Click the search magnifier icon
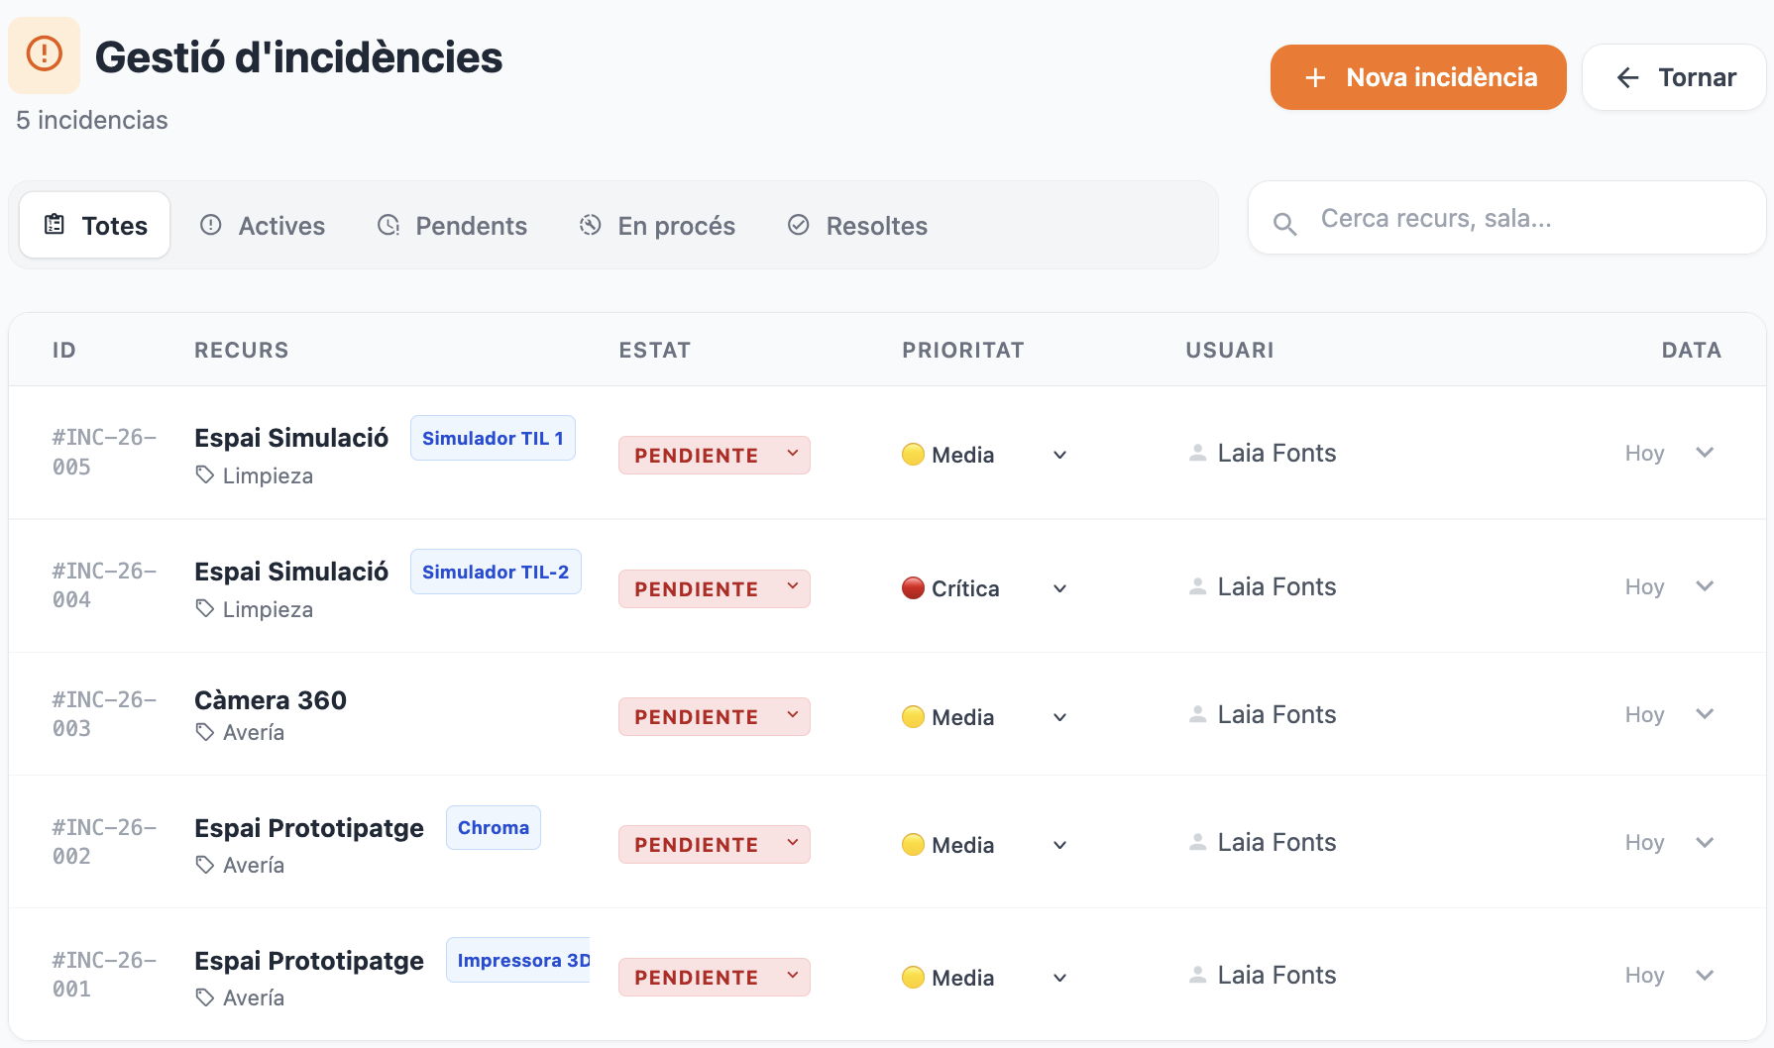The width and height of the screenshot is (1774, 1048). coord(1284,225)
